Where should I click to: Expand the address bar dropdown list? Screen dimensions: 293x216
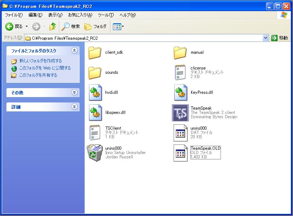coord(265,38)
